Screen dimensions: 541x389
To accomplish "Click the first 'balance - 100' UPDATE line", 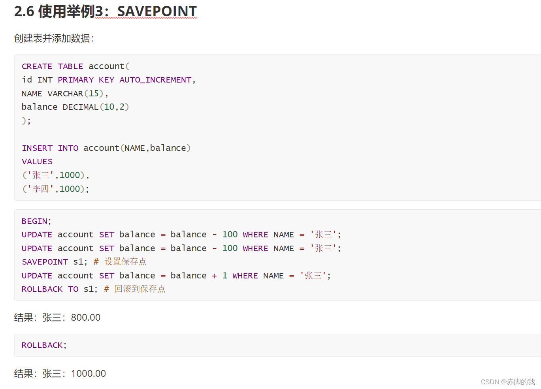I will tap(181, 235).
